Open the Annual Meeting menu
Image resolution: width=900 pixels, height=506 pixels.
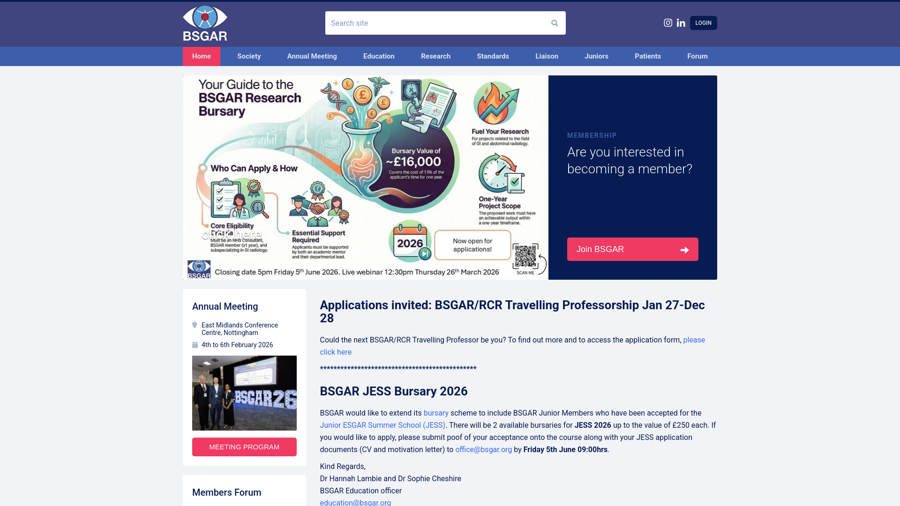(x=312, y=56)
